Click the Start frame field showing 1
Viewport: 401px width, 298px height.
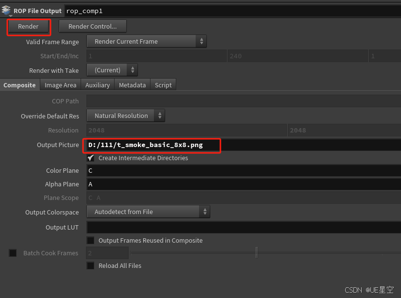click(156, 56)
